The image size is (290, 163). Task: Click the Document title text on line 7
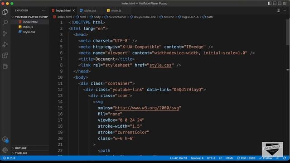(105, 59)
